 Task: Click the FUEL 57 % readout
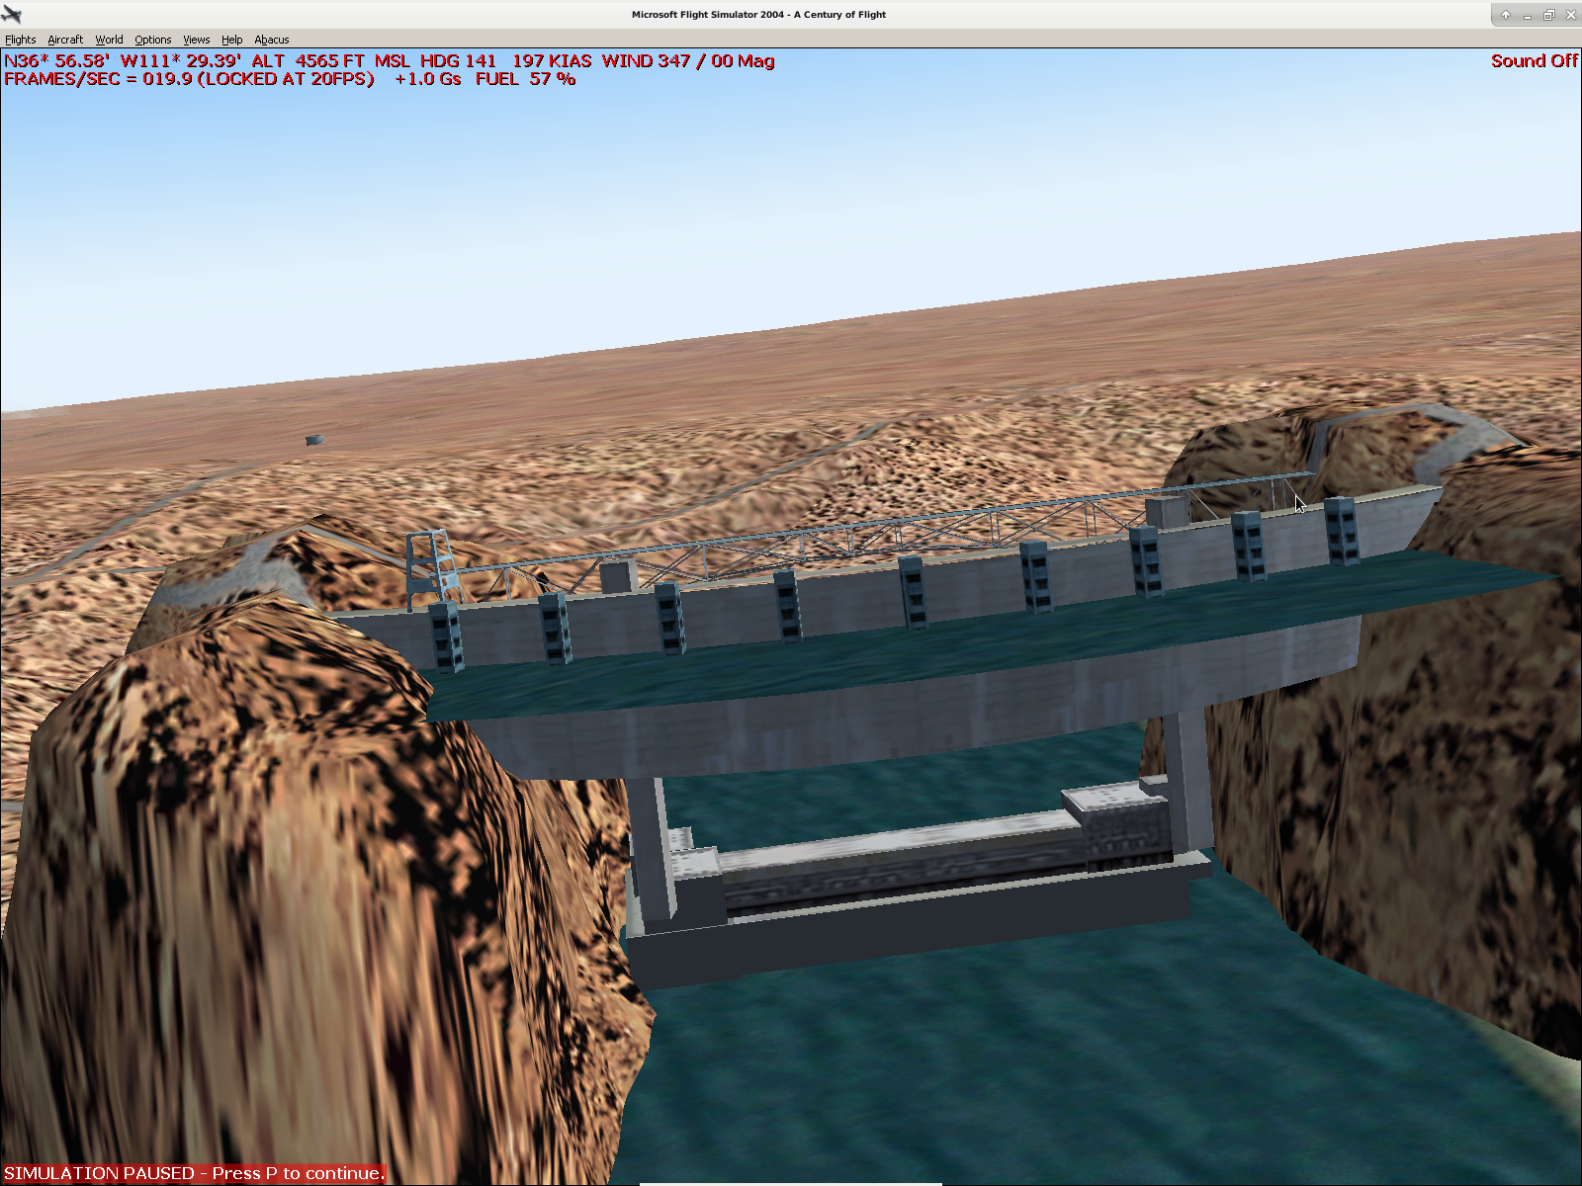click(525, 79)
